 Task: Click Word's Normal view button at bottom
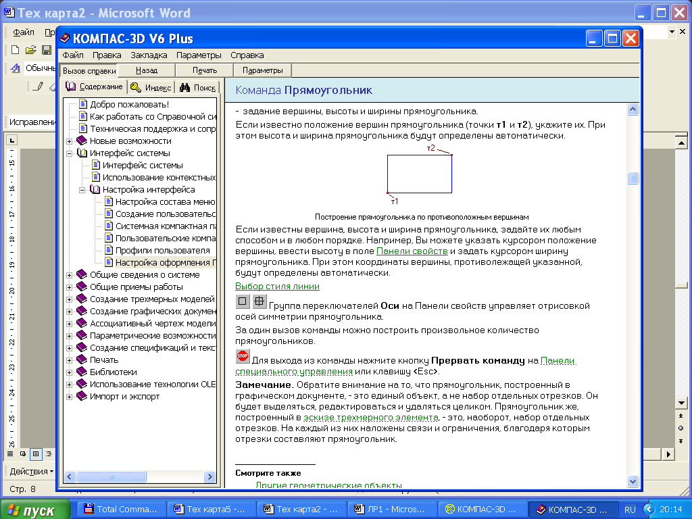click(10, 453)
